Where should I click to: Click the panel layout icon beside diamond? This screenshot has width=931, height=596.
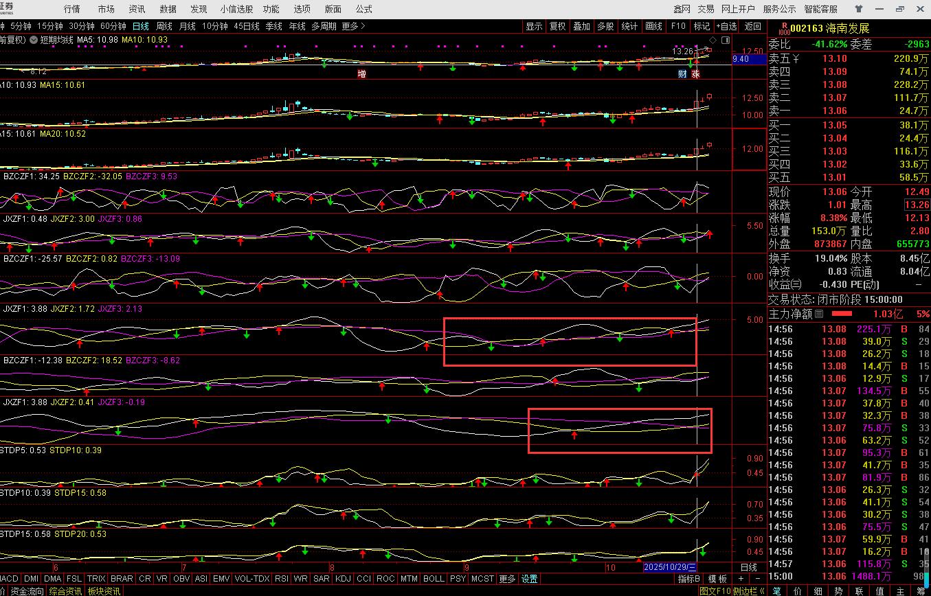pos(725,40)
